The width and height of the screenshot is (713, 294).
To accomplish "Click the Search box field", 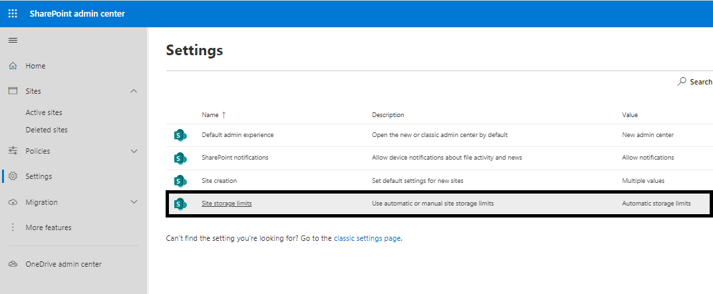I will [694, 82].
